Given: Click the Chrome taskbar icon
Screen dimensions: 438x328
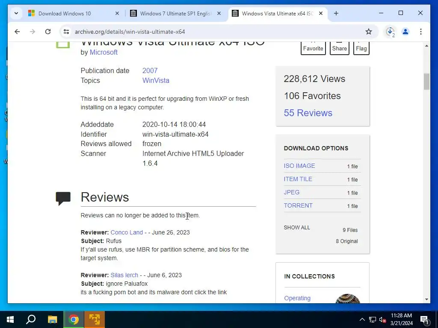Looking at the screenshot, I should [x=74, y=319].
